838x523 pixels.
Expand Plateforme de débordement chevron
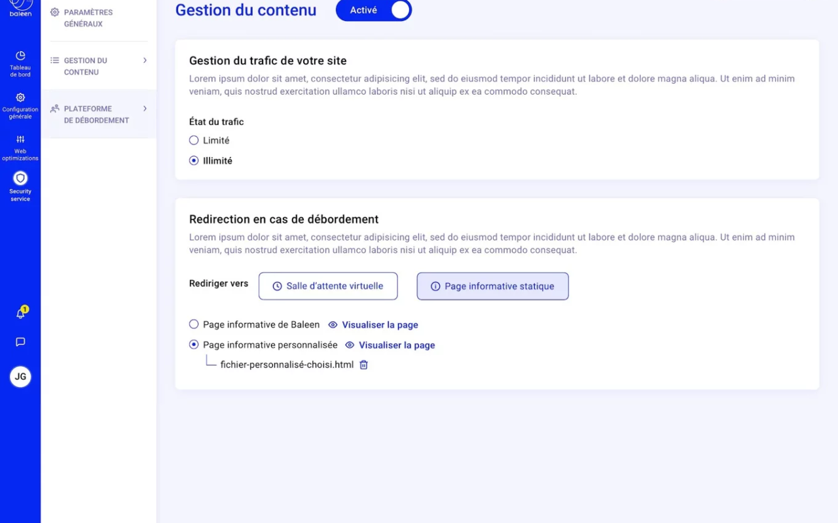click(145, 109)
